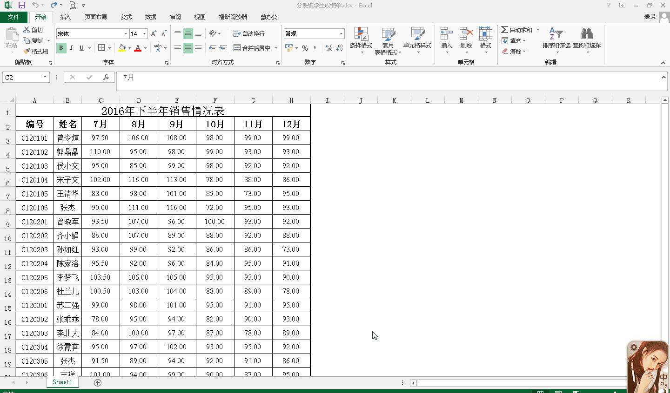Open the 文件 File tab
This screenshot has width=670, height=393.
click(x=14, y=17)
